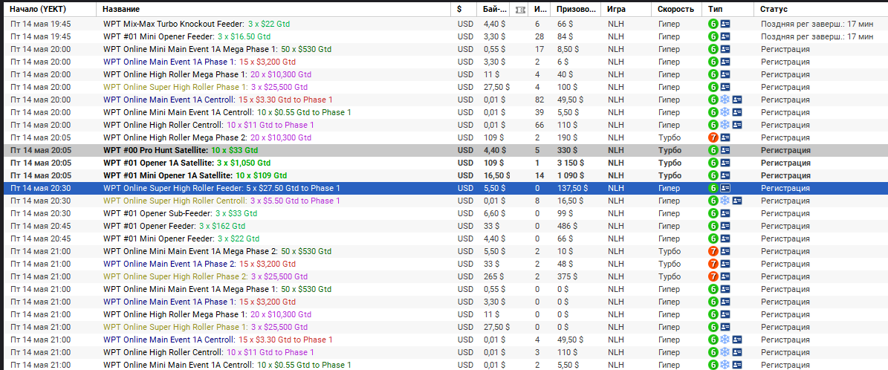888x370 pixels.
Task: Sort tournaments by Название column header
Action: [x=120, y=10]
